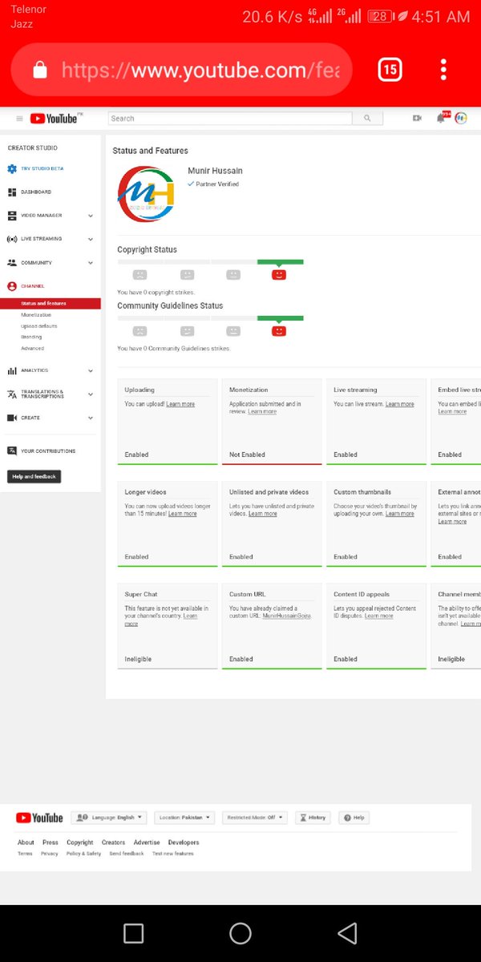This screenshot has width=481, height=962.
Task: Click the Create camera icon in sidebar
Action: click(12, 418)
